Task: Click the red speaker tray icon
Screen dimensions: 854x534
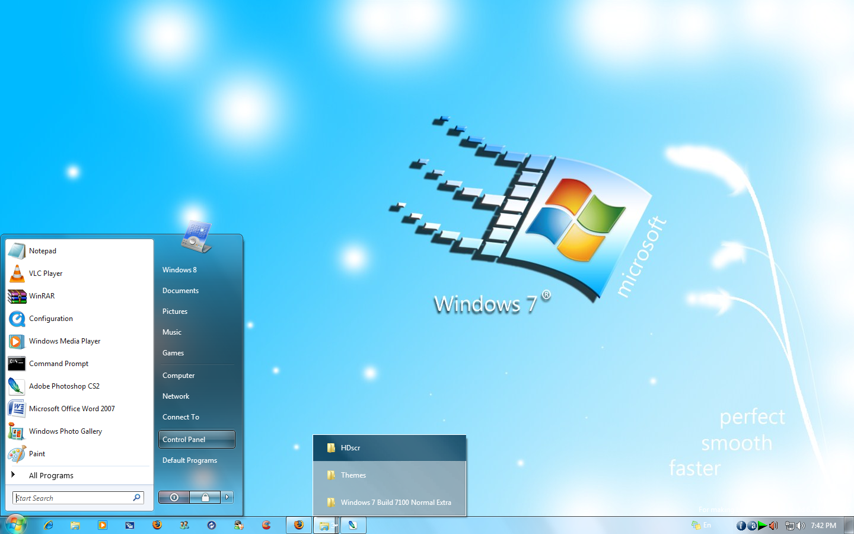Action: [773, 526]
